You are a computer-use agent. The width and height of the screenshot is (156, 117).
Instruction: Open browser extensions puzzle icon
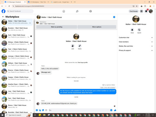pyautogui.click(x=145, y=6)
